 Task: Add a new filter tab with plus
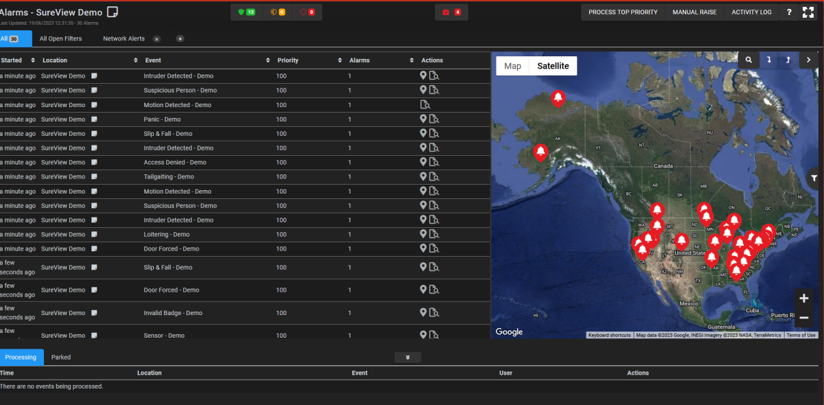pyautogui.click(x=181, y=39)
